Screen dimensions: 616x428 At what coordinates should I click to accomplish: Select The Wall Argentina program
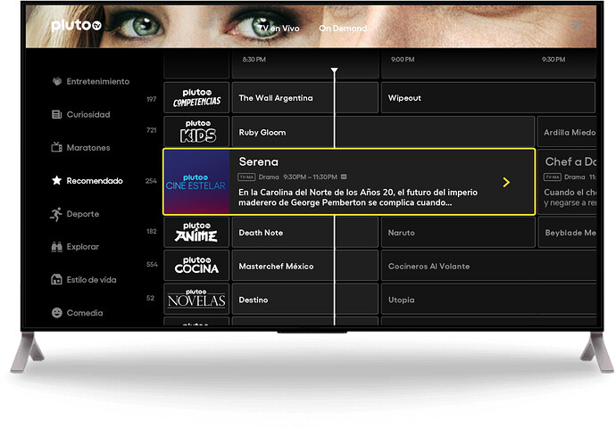[304, 98]
